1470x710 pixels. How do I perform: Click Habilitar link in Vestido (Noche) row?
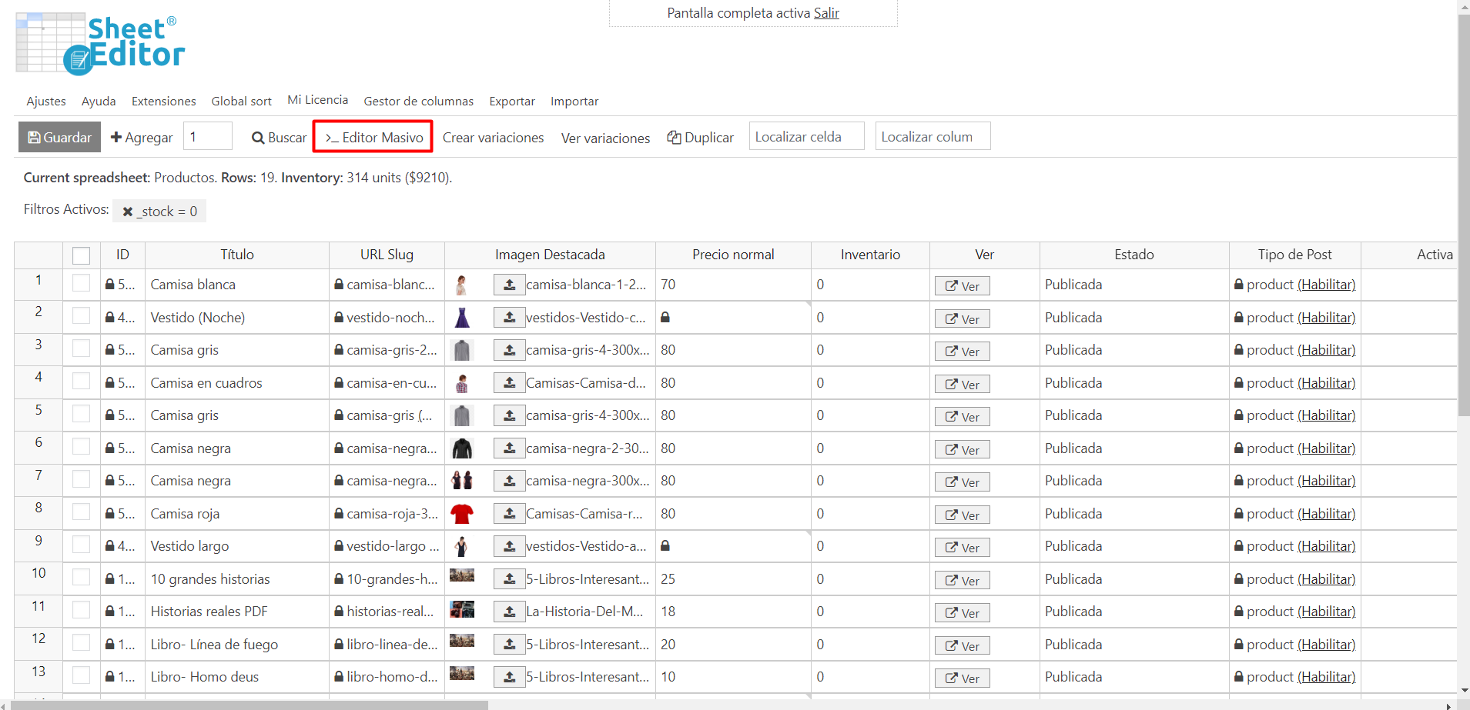pos(1326,318)
